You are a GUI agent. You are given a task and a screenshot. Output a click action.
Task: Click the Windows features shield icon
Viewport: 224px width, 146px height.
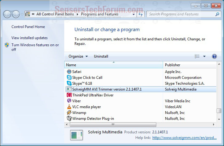tap(7, 45)
